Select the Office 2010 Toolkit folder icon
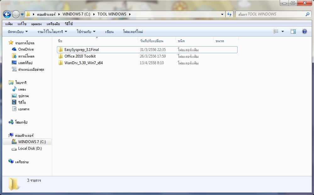314x195 pixels. coord(60,56)
